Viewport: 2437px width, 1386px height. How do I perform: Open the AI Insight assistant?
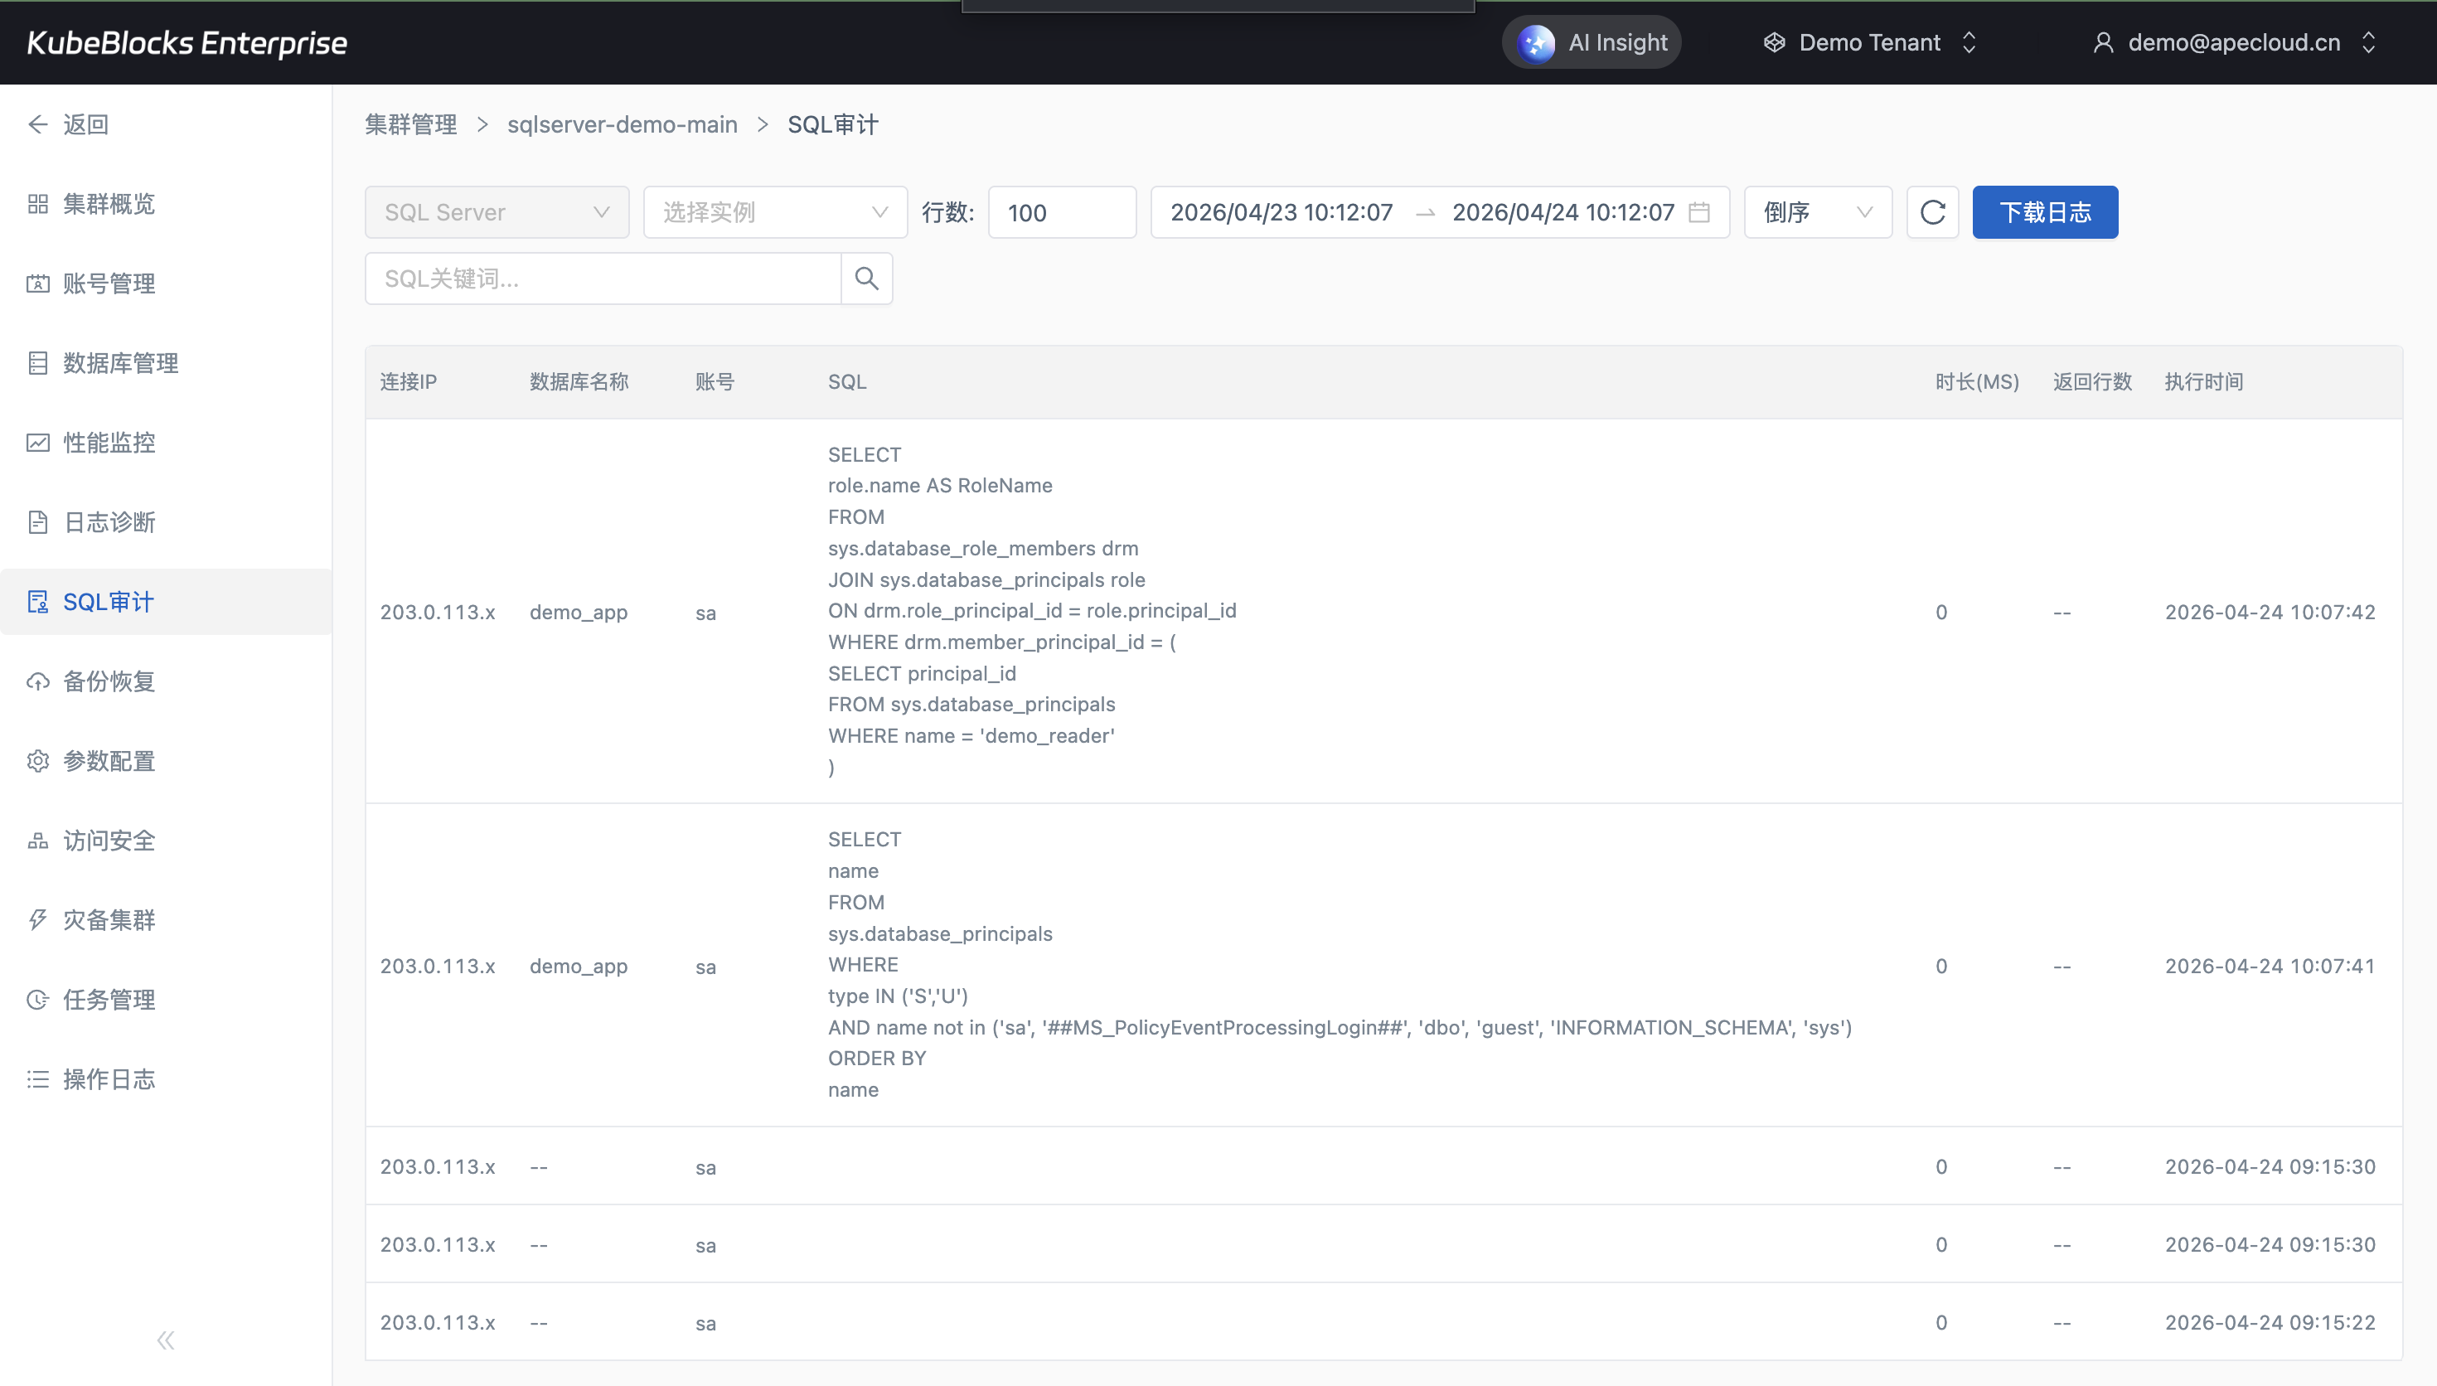pos(1591,43)
